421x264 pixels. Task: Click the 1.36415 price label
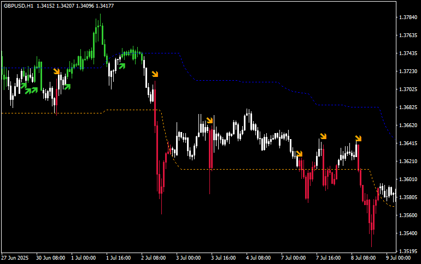point(408,143)
